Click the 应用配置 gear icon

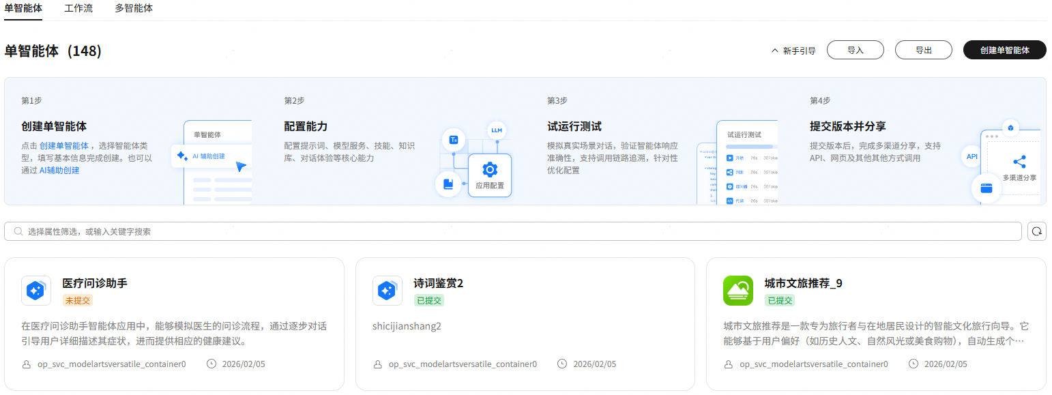click(x=489, y=170)
